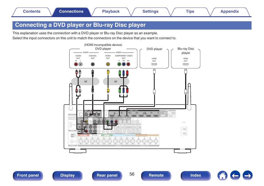The height and width of the screenshot is (186, 264).
Task: Click the left antenna on the receiver
Action: [71, 97]
